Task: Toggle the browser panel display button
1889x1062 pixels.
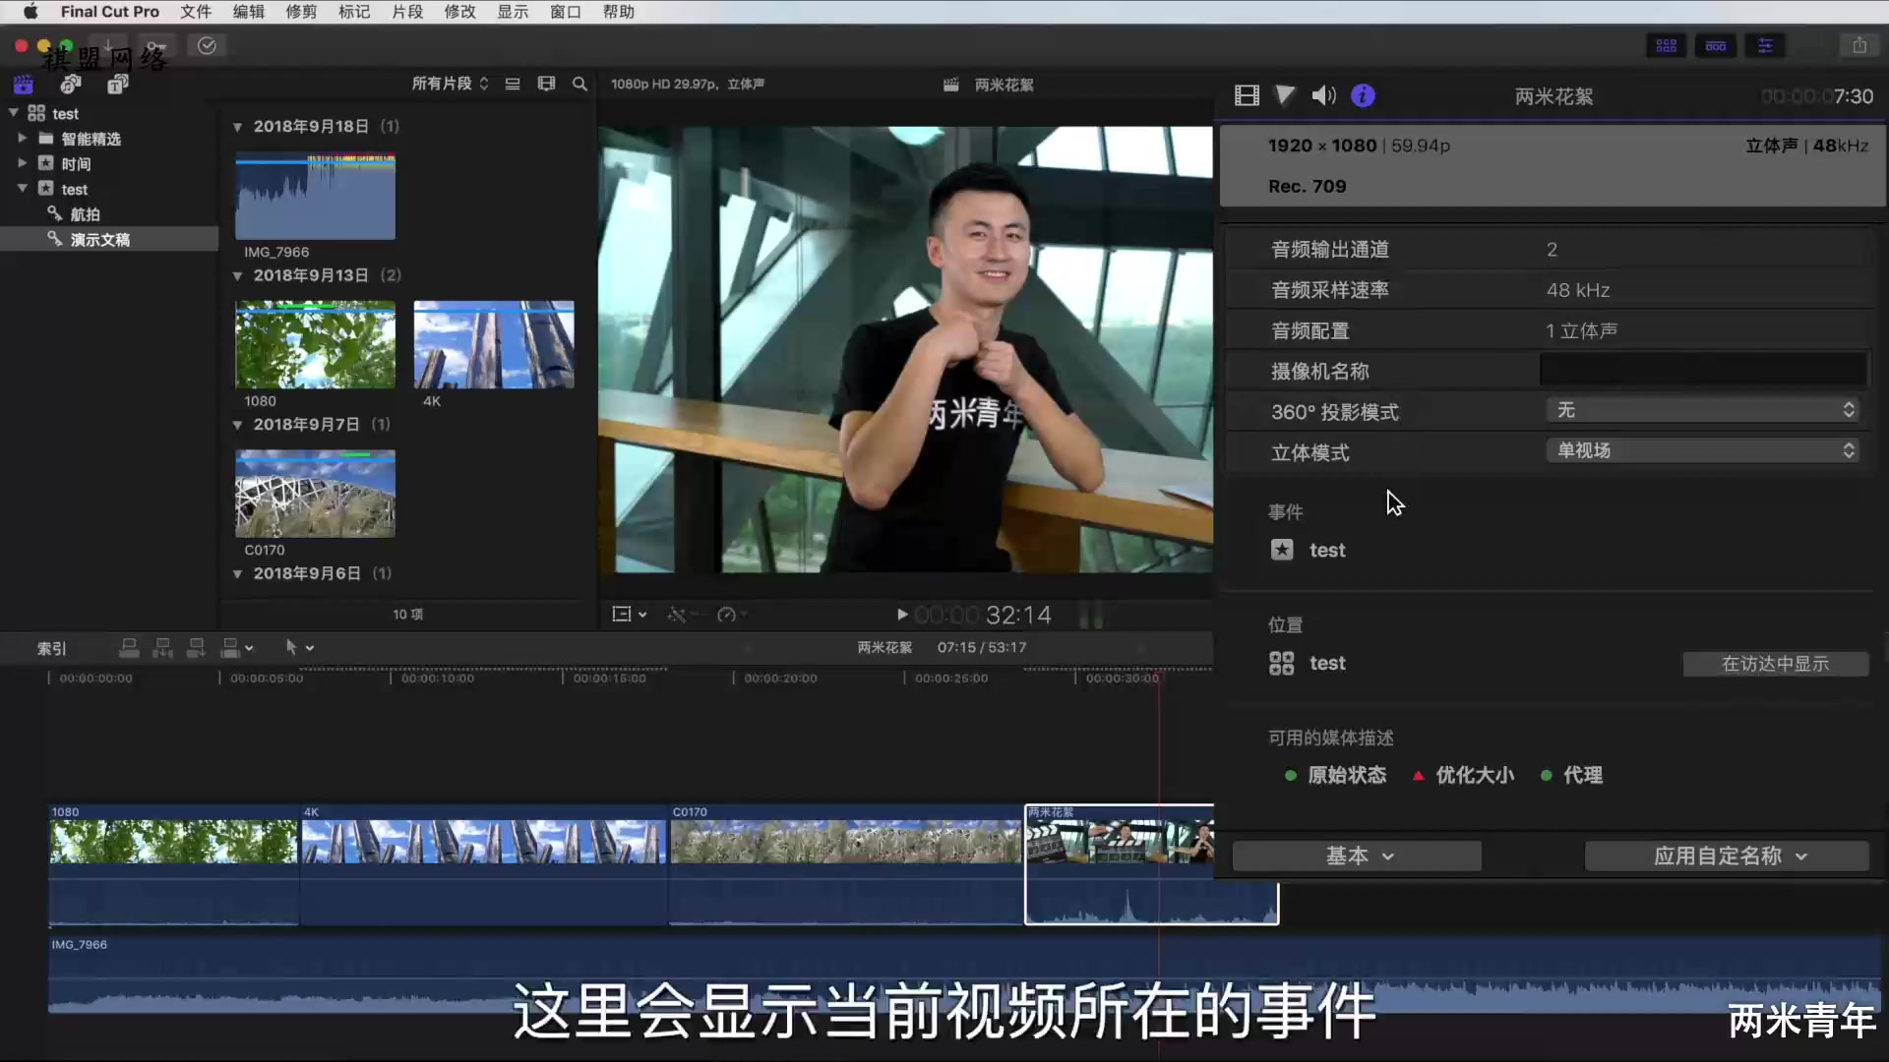Action: [x=1667, y=46]
